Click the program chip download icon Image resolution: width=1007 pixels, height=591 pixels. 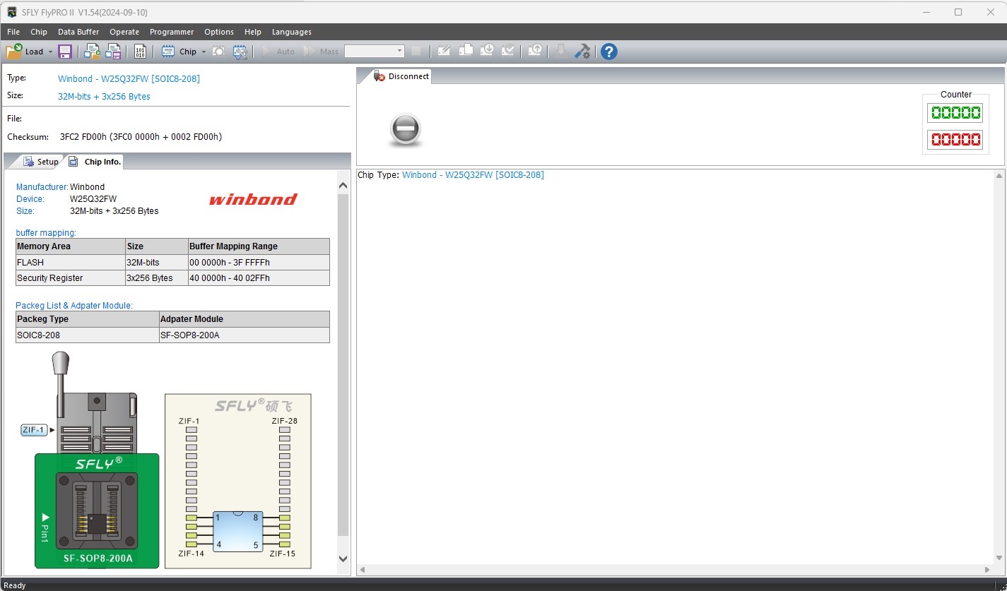coord(487,51)
